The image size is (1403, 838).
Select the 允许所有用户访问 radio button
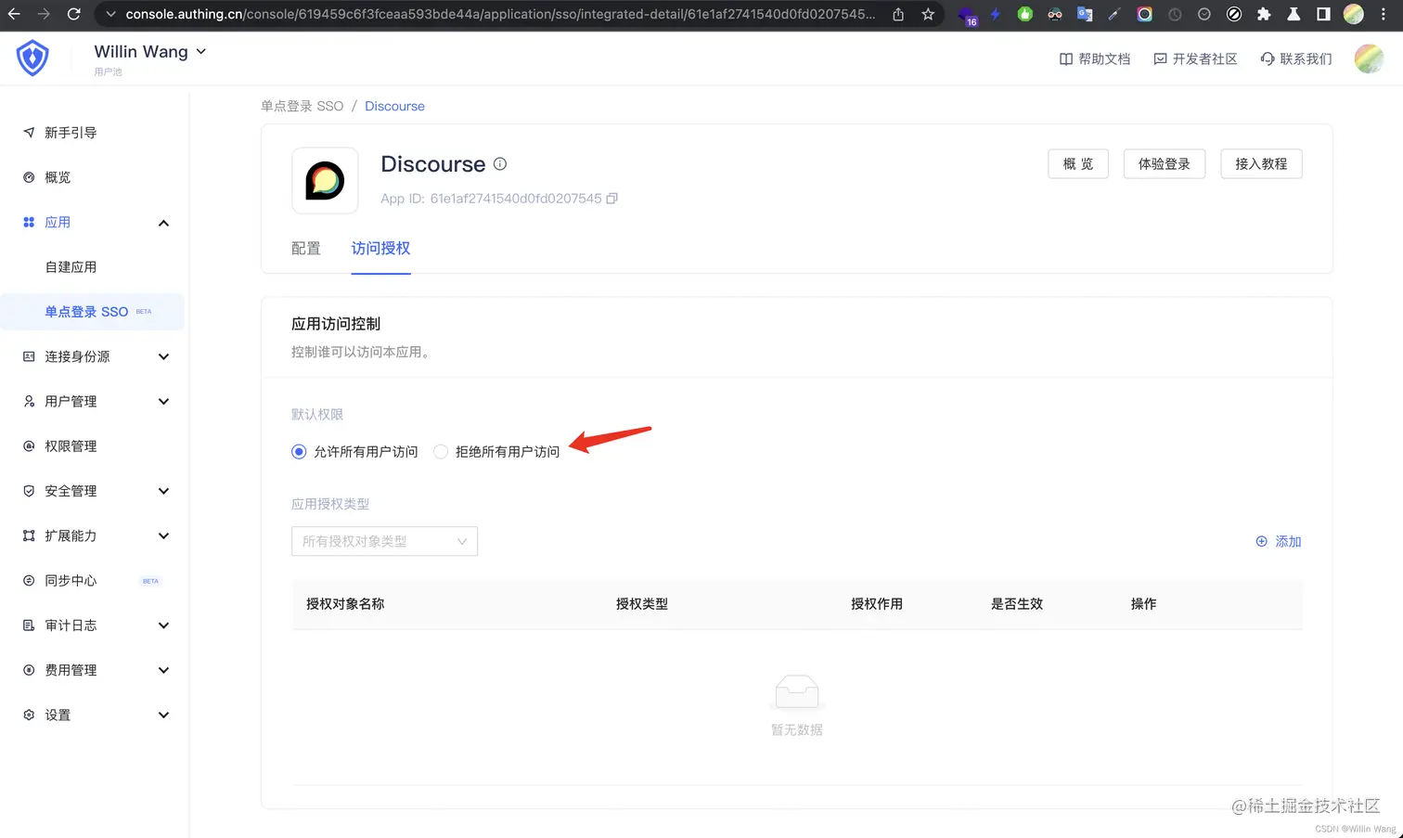pyautogui.click(x=298, y=451)
